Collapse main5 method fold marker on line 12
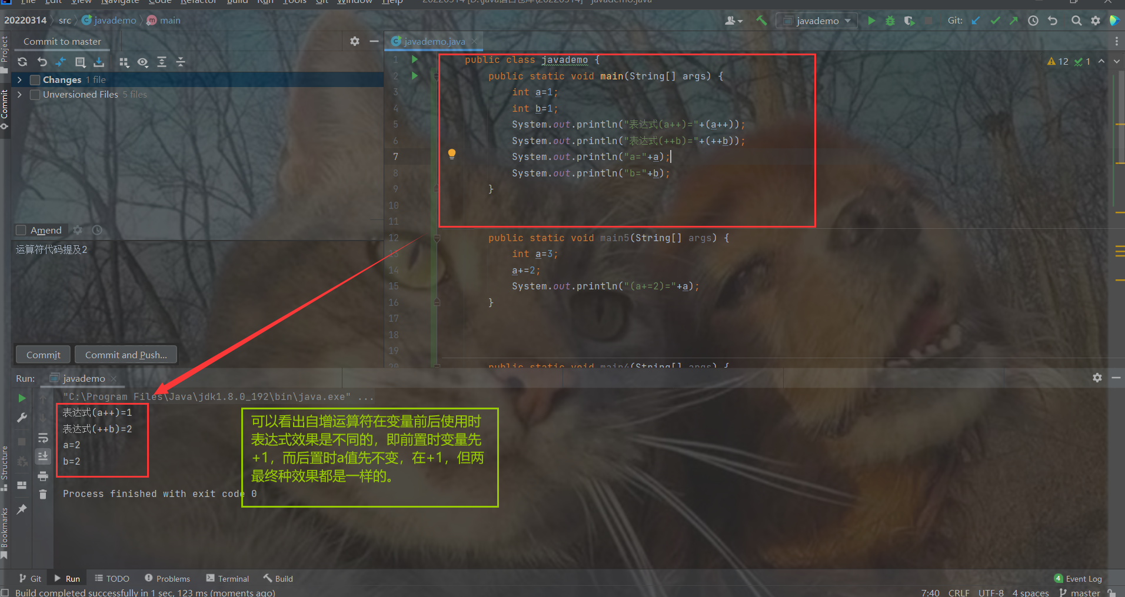Viewport: 1125px width, 597px height. point(437,238)
